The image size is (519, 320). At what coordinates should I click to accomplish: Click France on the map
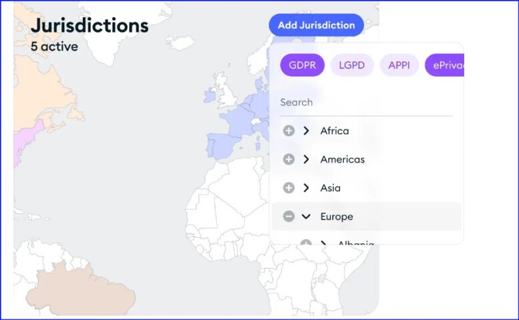coord(238,121)
